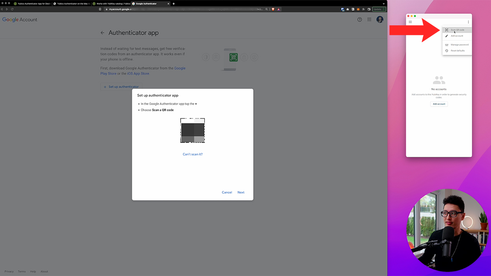Image resolution: width=491 pixels, height=276 pixels.
Task: Open the Yubico hamburger menu
Action: 410,22
